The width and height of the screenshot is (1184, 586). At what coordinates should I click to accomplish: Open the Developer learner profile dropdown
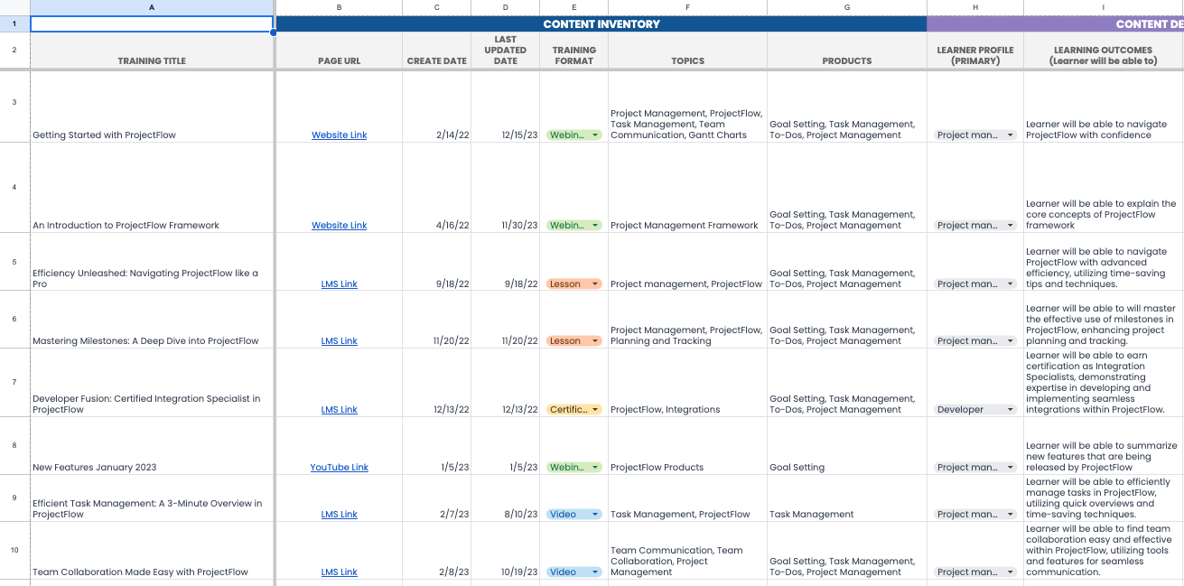pyautogui.click(x=975, y=410)
